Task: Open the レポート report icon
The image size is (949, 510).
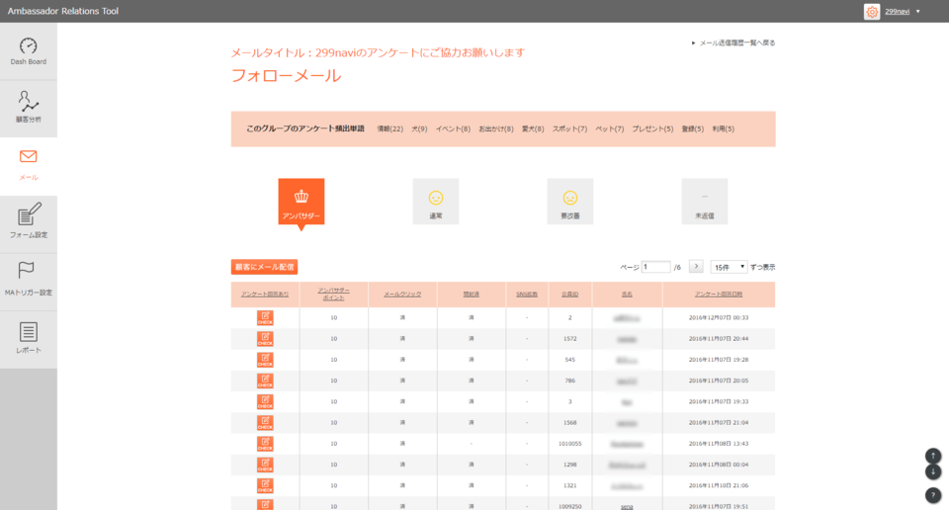Action: [28, 338]
